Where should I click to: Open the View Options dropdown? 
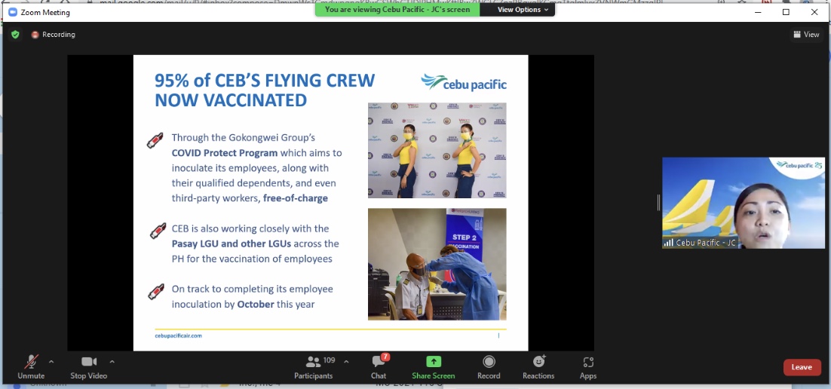tap(523, 10)
